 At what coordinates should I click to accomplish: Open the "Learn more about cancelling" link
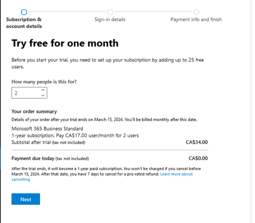(x=176, y=174)
